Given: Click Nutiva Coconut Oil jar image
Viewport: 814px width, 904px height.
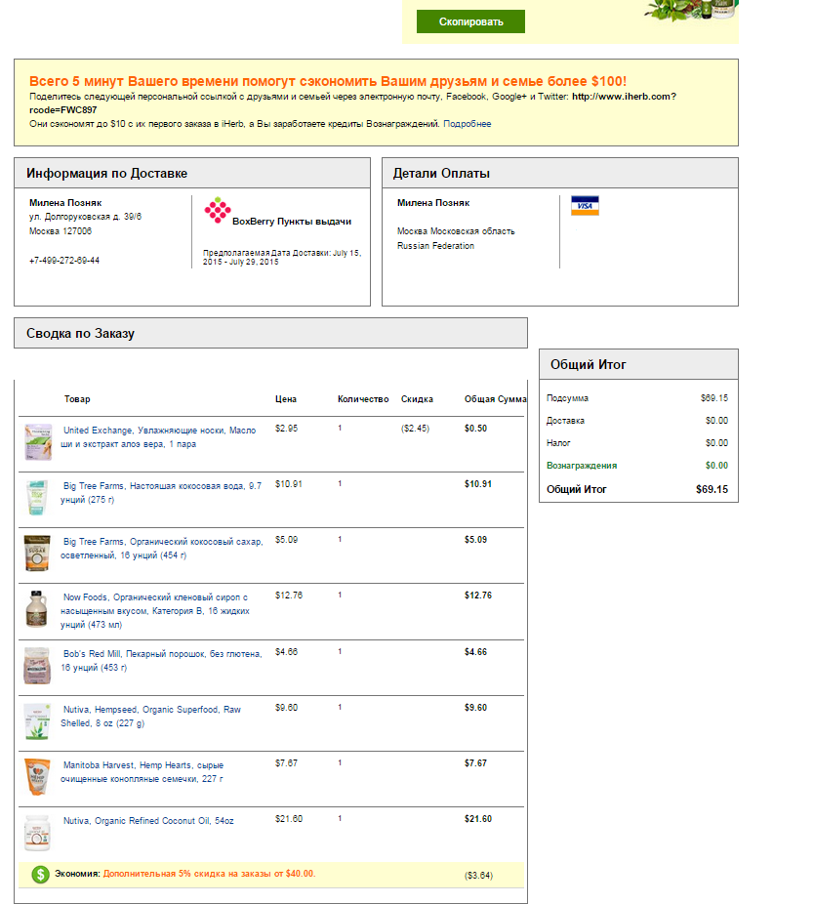Looking at the screenshot, I should (x=37, y=833).
